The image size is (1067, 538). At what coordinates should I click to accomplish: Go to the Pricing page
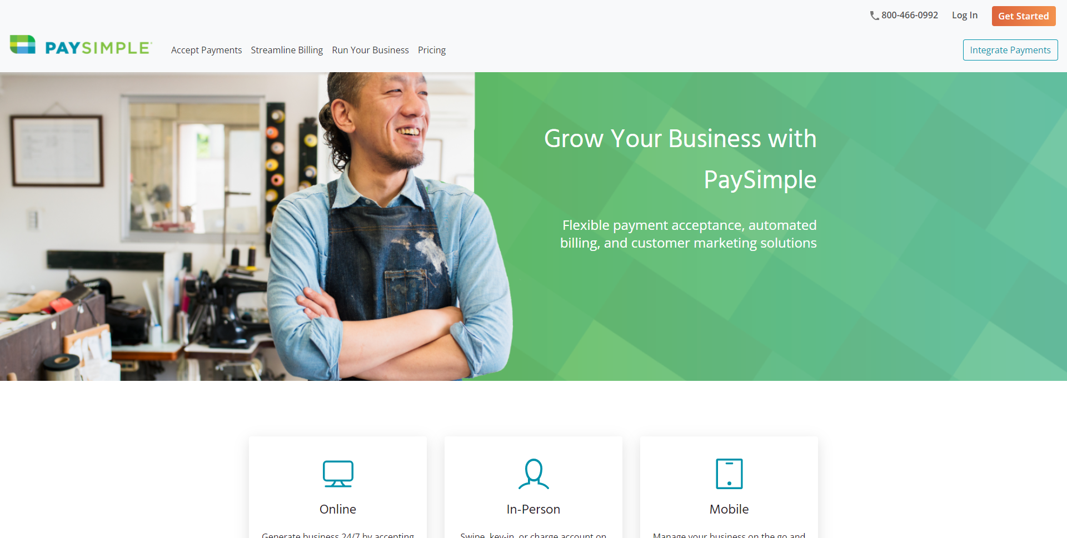(x=432, y=50)
